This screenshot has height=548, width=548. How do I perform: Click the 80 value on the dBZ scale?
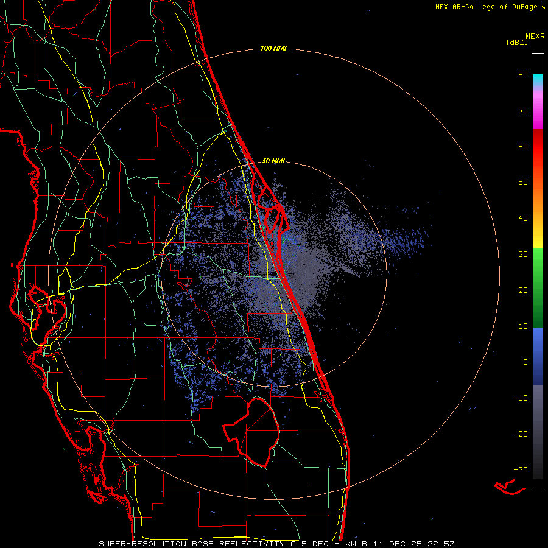coord(523,75)
